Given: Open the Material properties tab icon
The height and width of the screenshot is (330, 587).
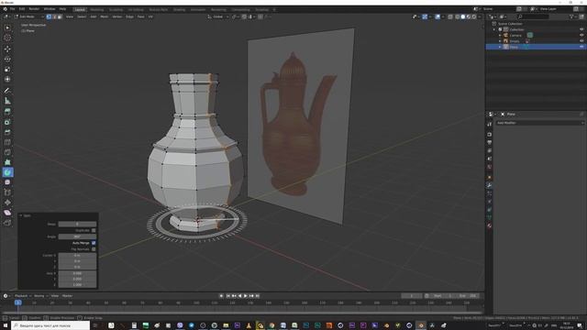Looking at the screenshot, I should [x=489, y=225].
